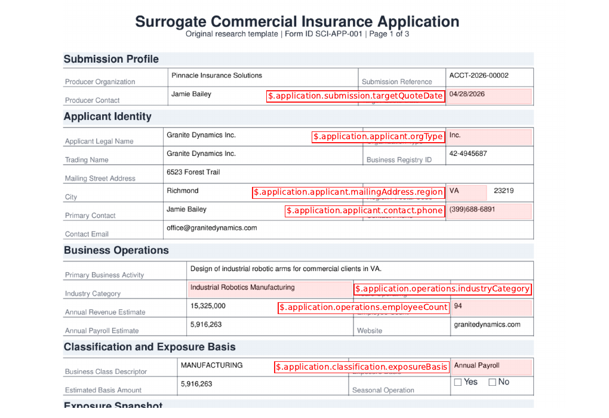The width and height of the screenshot is (609, 418).
Task: Select the Annual Payroll Estimate field value
Action: point(270,327)
